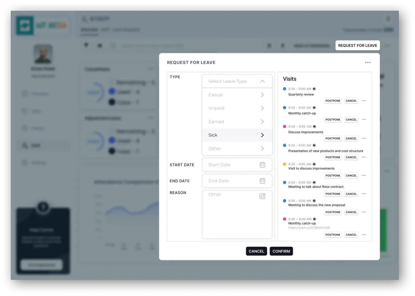Viewport: 415px width, 296px height.
Task: Click the Request For Leave button at top
Action: (x=357, y=45)
